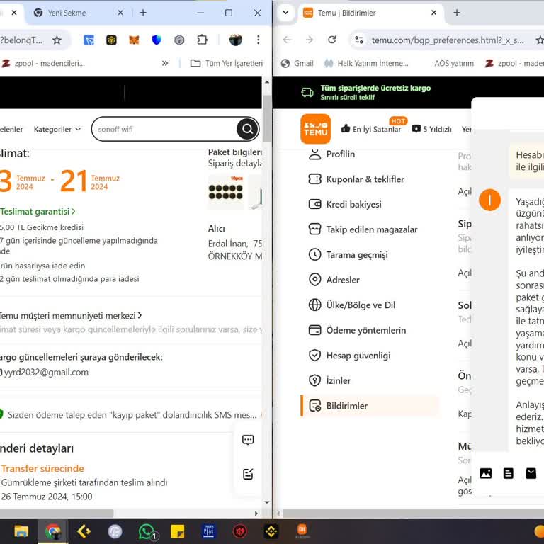Open the grey hexagon extension icon
544x544 pixels.
point(179,40)
